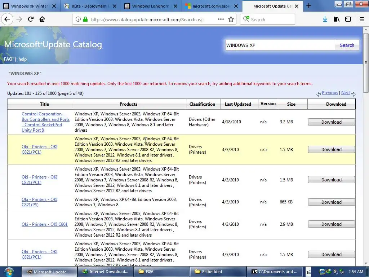Switch to the microsoft.com/isapi tab
This screenshot has height=277, width=369.
point(212,6)
